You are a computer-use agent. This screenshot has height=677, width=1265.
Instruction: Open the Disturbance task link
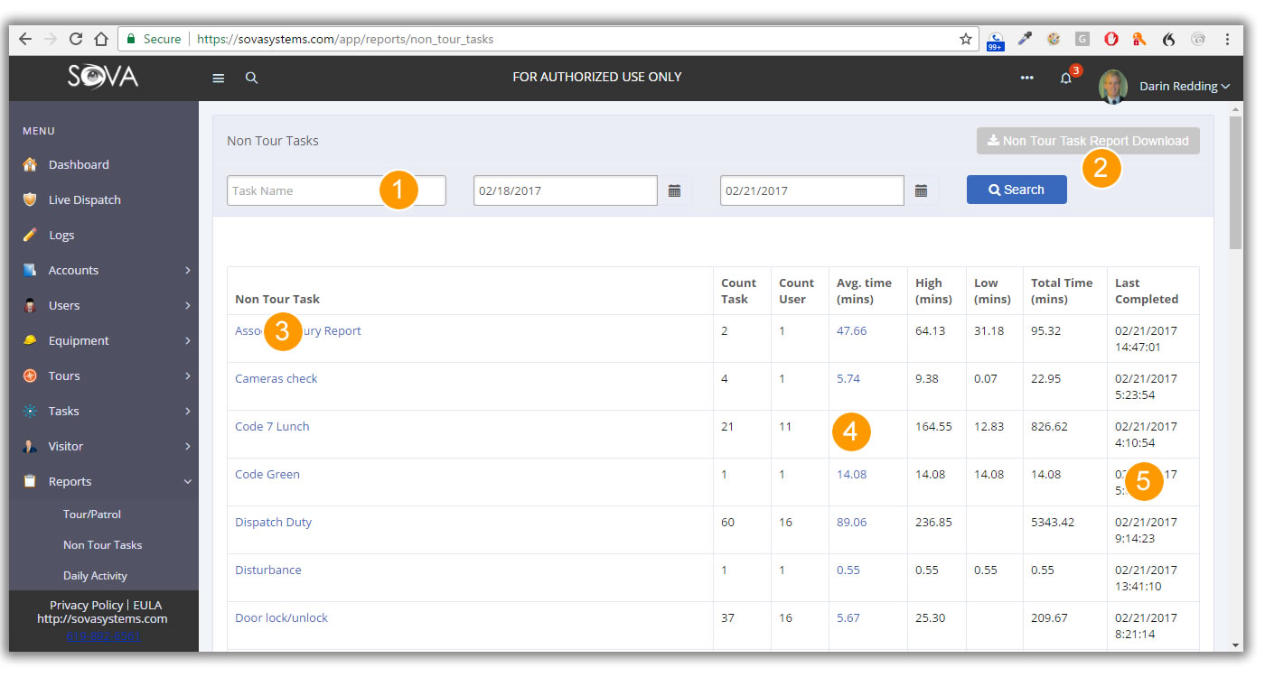[268, 570]
